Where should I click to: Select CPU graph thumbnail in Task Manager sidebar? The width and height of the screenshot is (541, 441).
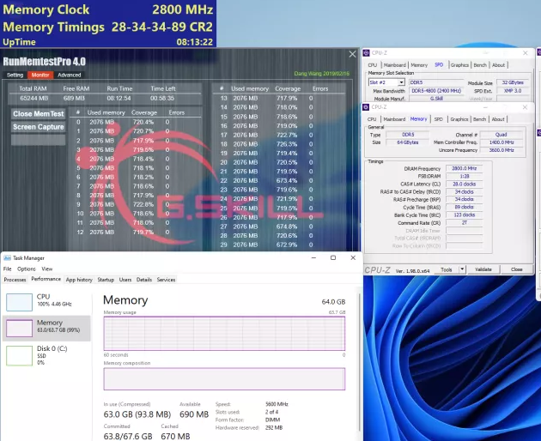(x=19, y=302)
